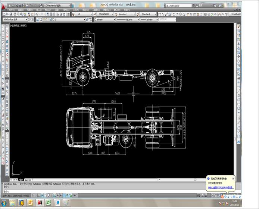
Task: Click the Text Style icon beside HZ
Action: tap(73, 14)
